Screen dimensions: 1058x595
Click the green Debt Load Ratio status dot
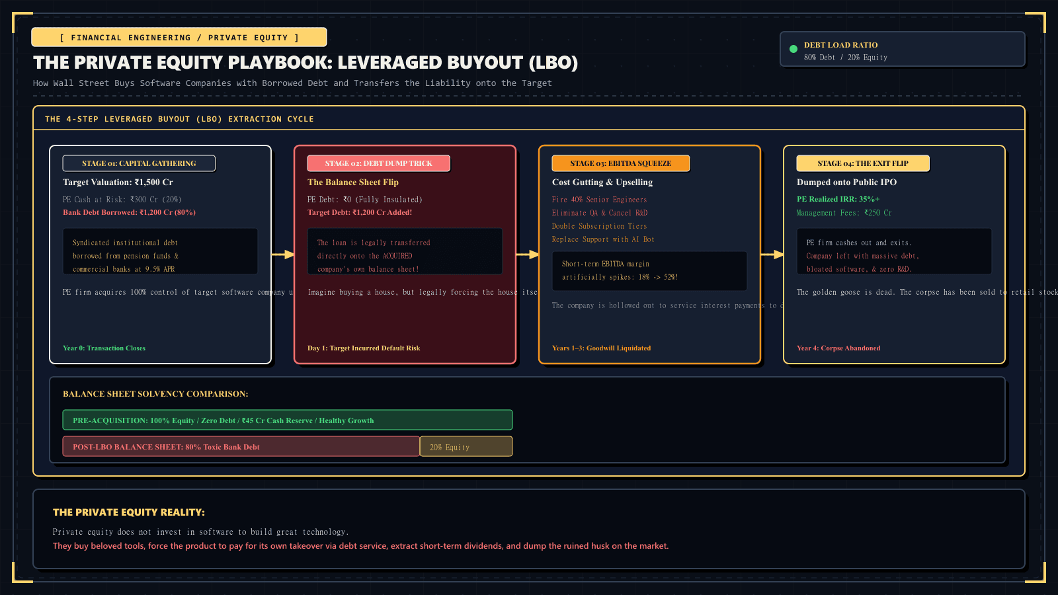click(793, 49)
